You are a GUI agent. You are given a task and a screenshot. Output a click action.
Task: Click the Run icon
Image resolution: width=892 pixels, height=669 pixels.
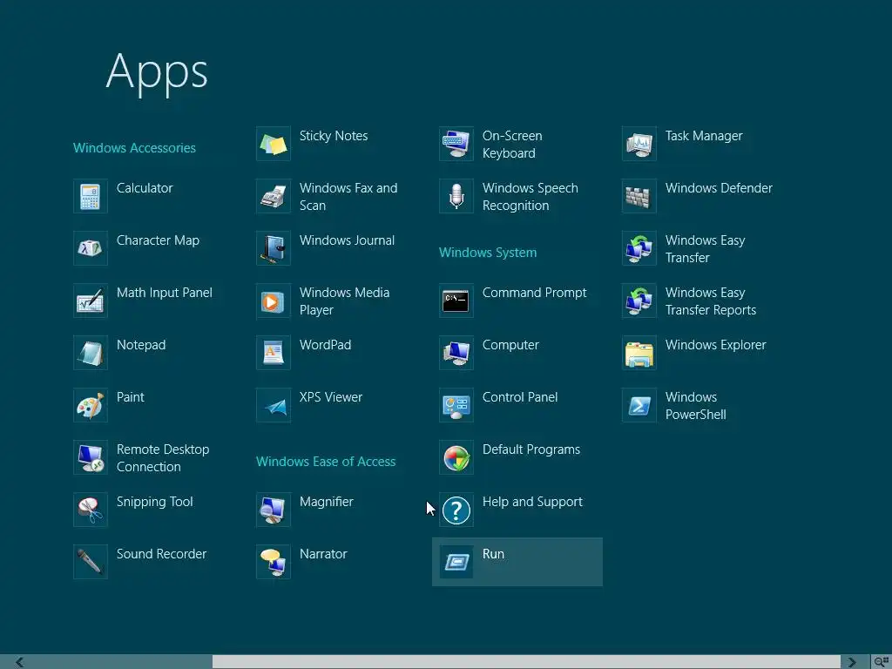(x=456, y=563)
